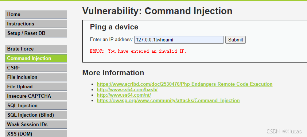Open the Home menu item
The width and height of the screenshot is (307, 137).
coord(36,15)
